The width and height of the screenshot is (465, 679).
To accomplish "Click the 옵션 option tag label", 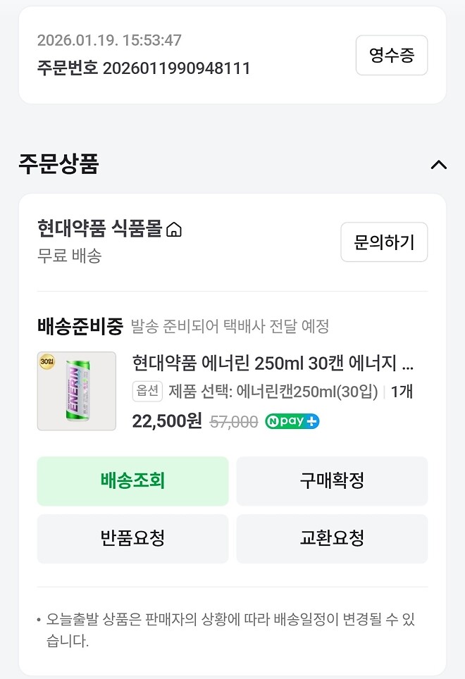I will click(144, 392).
